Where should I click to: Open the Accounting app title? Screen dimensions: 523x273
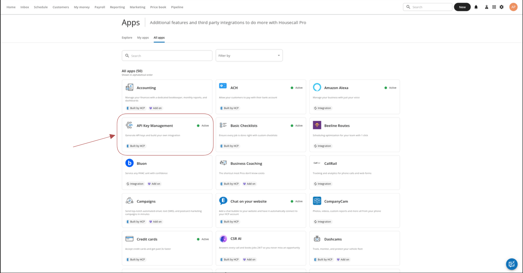(146, 88)
